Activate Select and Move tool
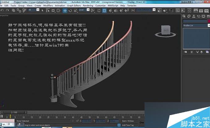Screen dimensions: 210x128 coord(65,10)
